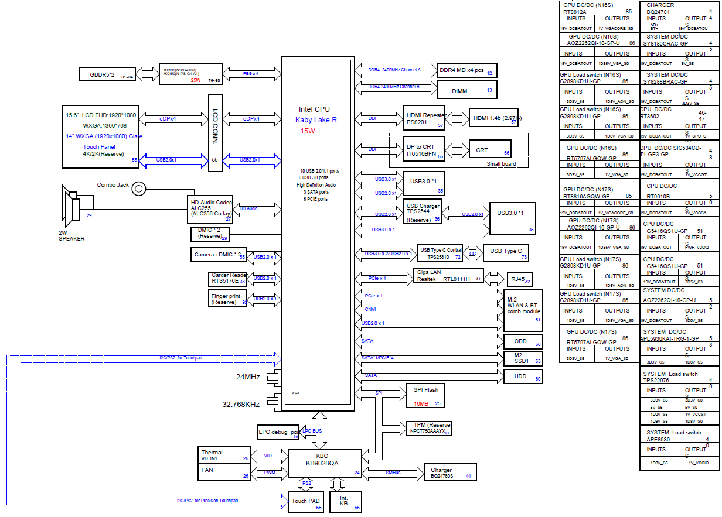Select the CHARGER BQ24781 table header
Viewport: 722px width, 517px height.
[x=680, y=8]
